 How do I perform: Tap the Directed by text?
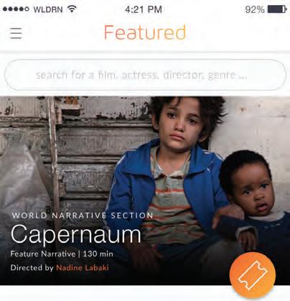(32, 268)
